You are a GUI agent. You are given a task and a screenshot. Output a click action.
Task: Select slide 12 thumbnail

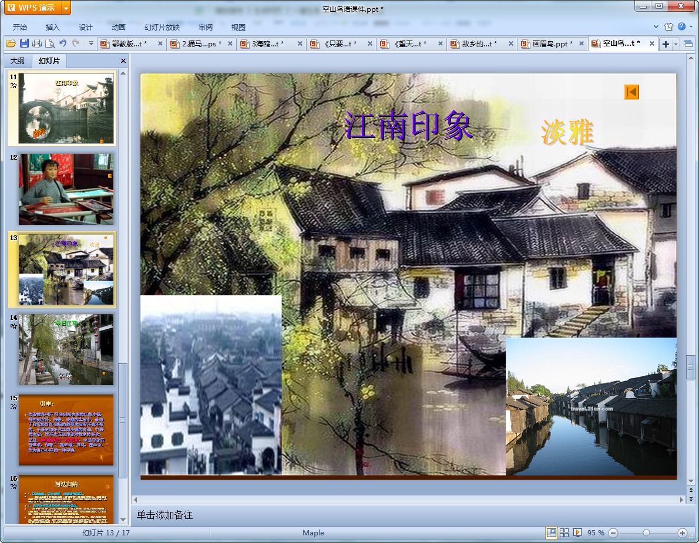coord(66,189)
